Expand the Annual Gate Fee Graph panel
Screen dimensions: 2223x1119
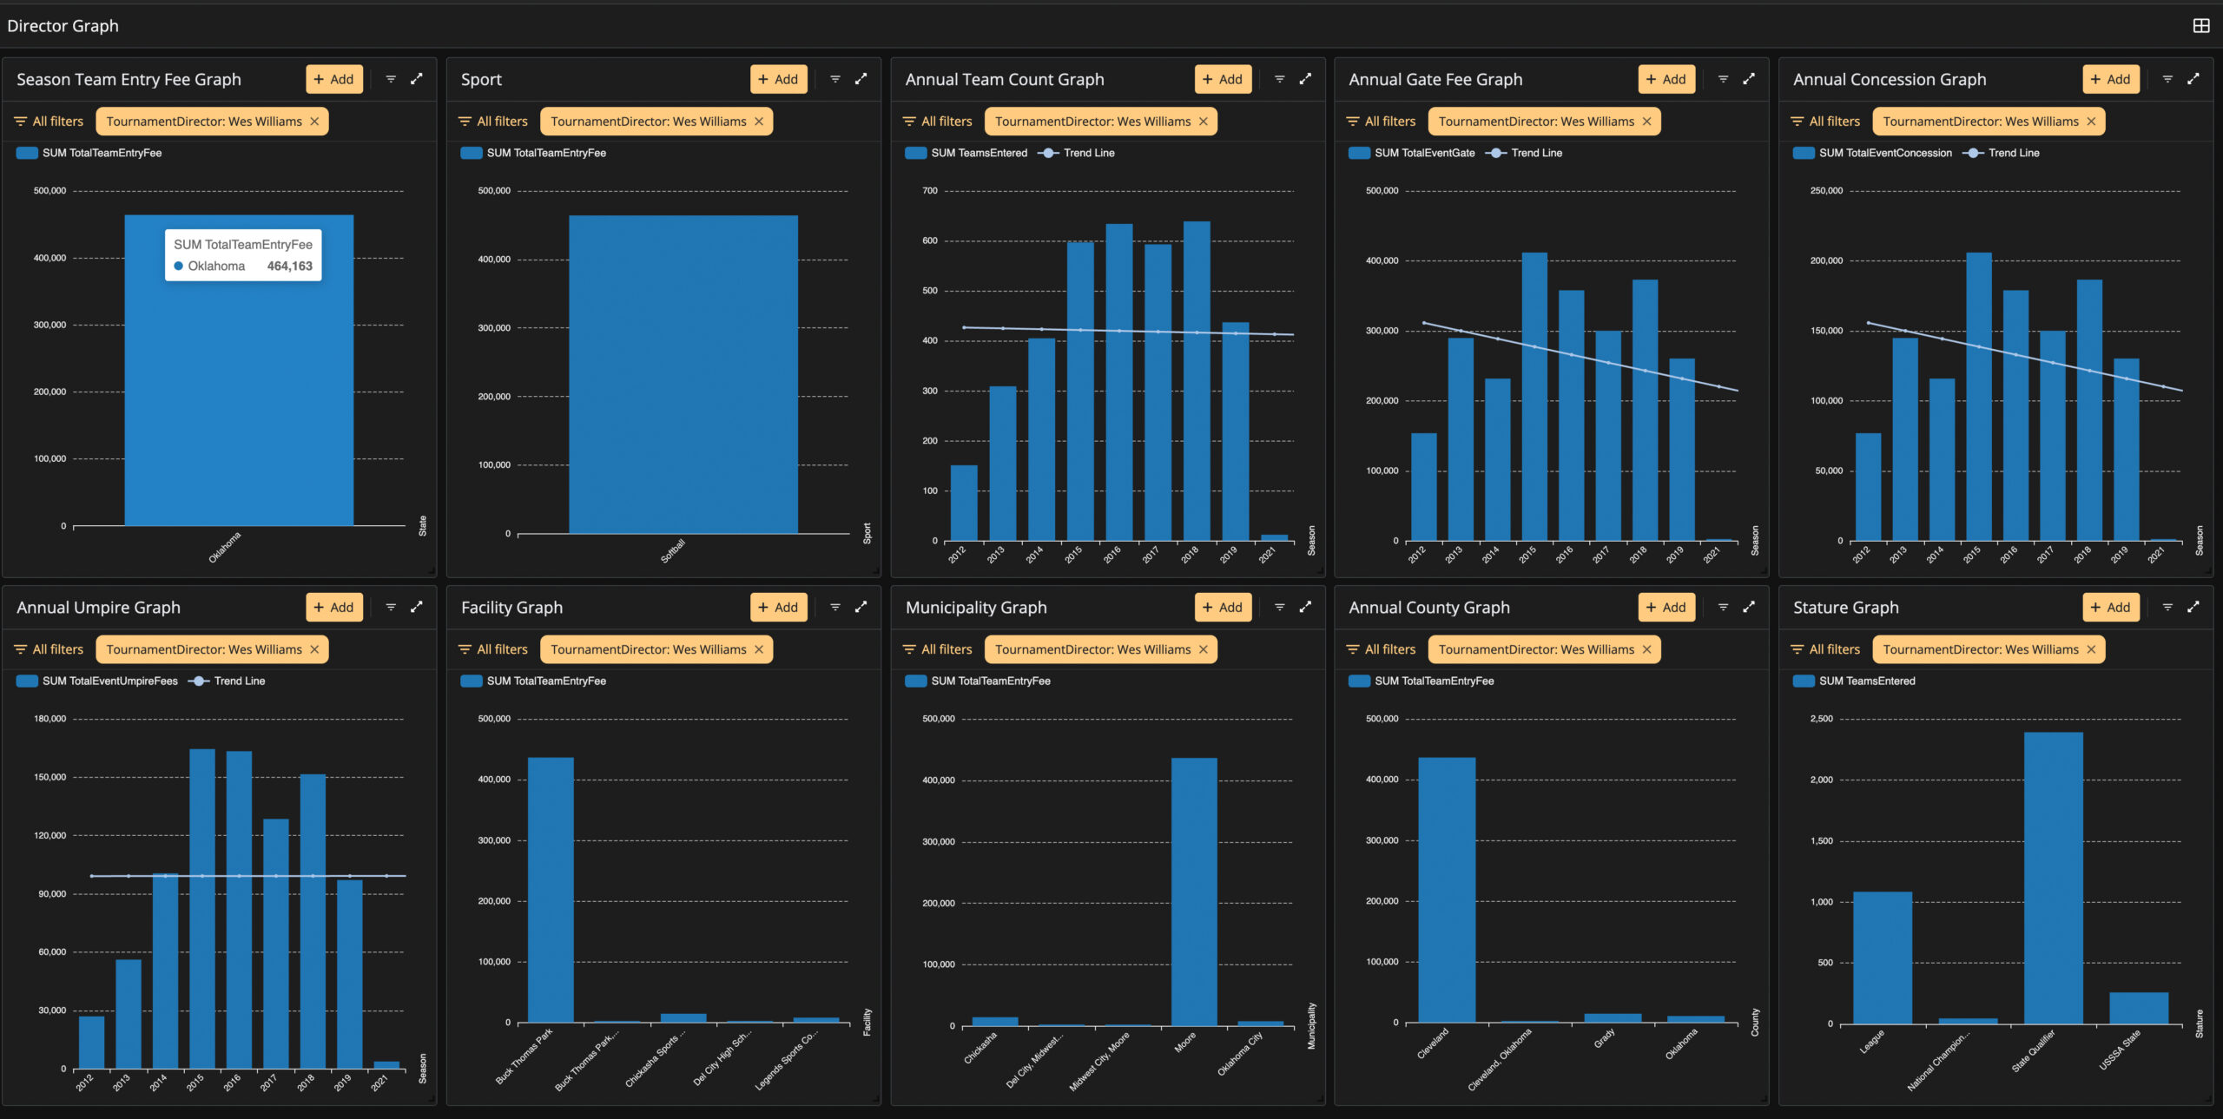(x=1749, y=79)
